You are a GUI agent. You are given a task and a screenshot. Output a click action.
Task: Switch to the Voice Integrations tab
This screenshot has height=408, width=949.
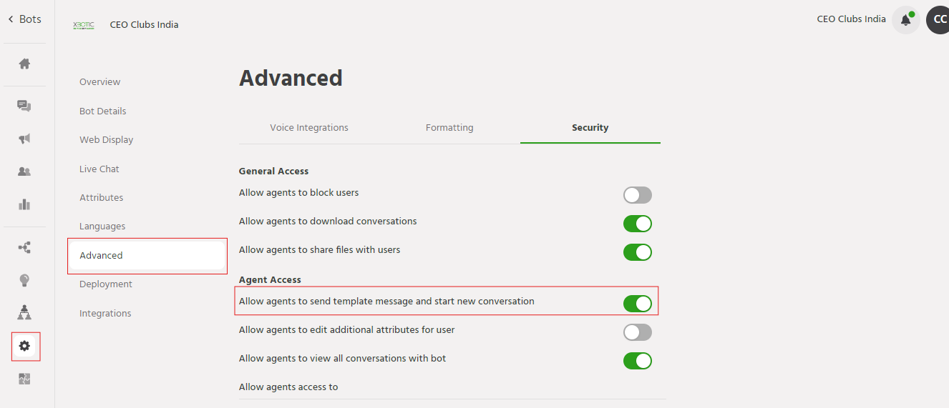click(308, 128)
